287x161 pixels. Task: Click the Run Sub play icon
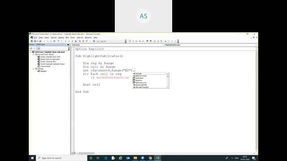pyautogui.click(x=65, y=41)
